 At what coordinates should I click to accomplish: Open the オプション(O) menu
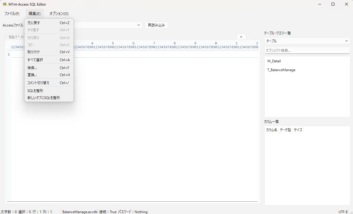[59, 14]
